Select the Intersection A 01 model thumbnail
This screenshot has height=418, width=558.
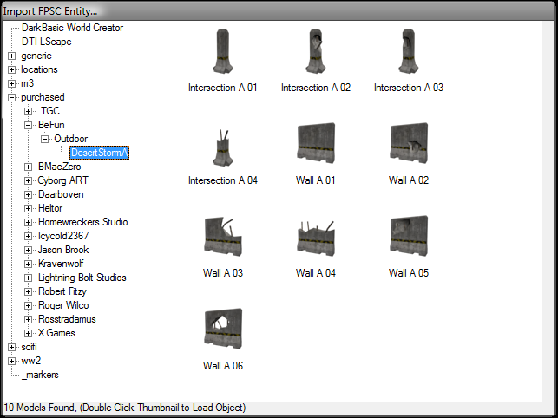pyautogui.click(x=223, y=51)
